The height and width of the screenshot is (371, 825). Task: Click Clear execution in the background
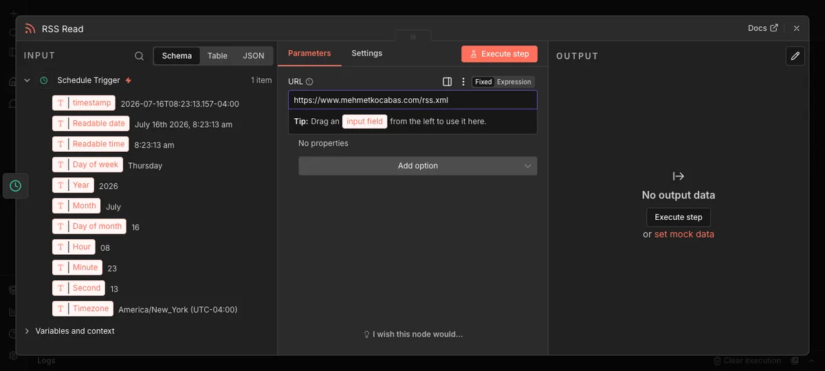point(747,361)
